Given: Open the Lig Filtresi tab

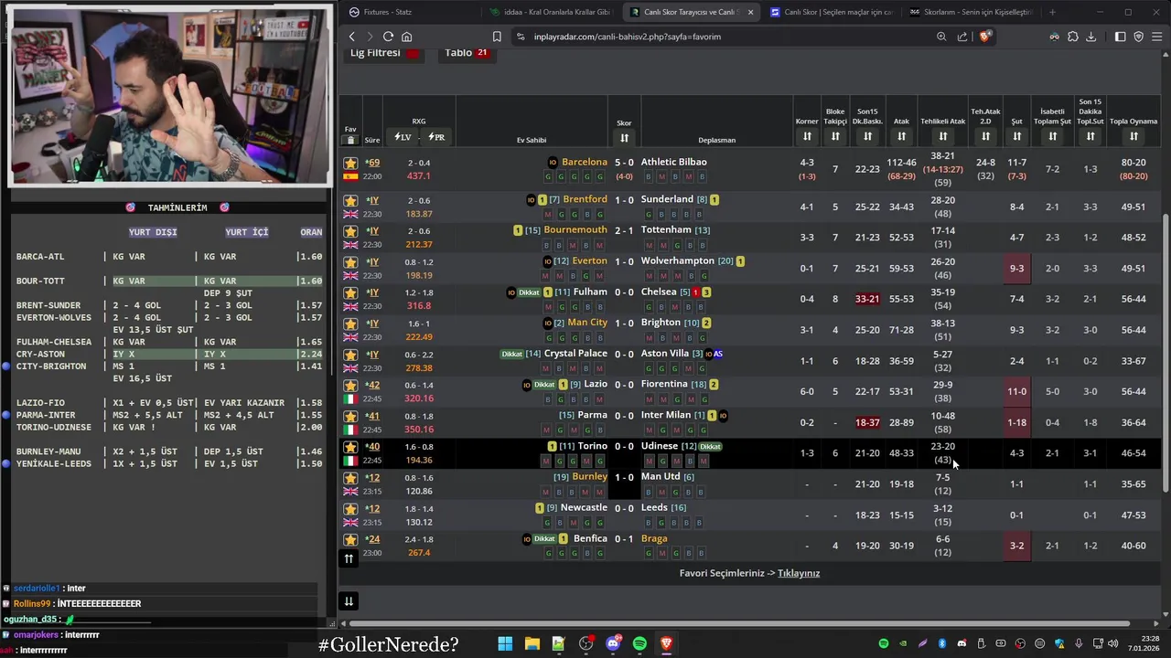Looking at the screenshot, I should [384, 53].
